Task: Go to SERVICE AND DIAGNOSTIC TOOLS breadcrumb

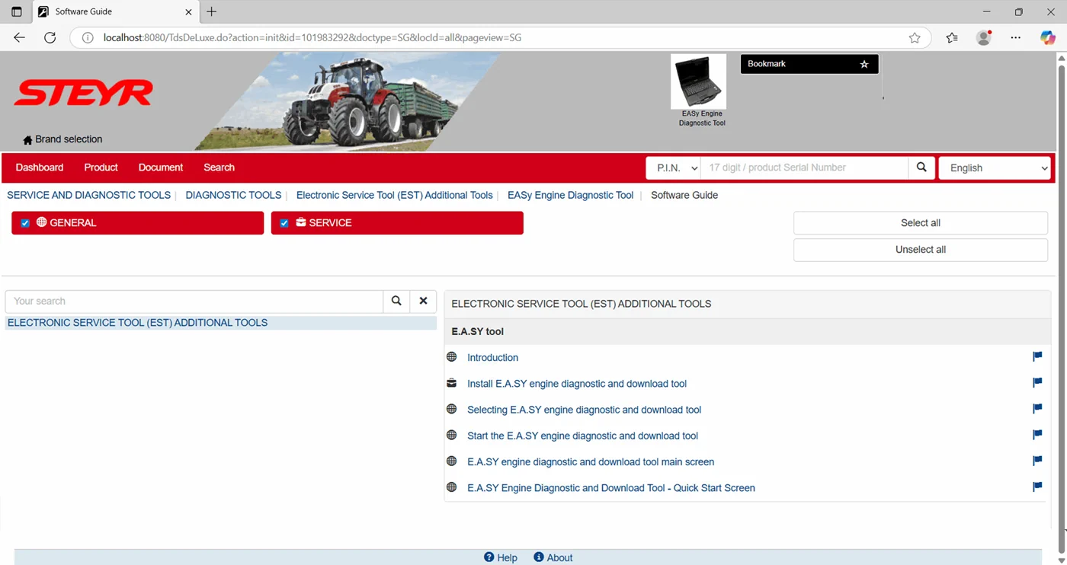Action: click(88, 195)
